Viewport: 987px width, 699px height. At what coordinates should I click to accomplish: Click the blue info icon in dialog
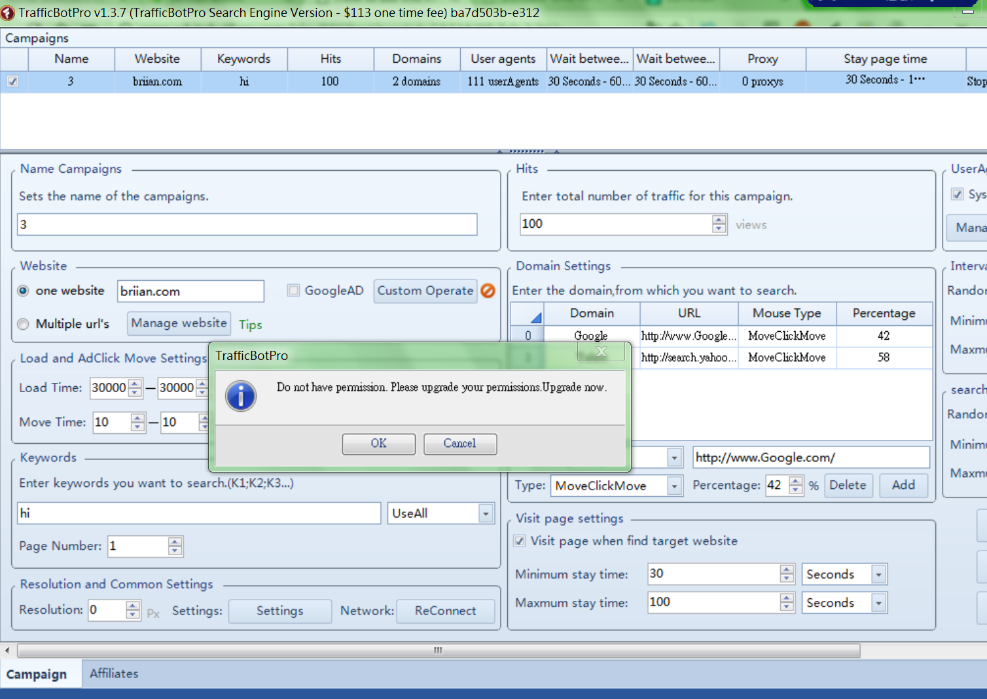click(240, 395)
